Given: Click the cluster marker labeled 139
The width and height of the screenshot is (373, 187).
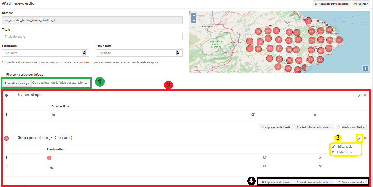Looking at the screenshot, I should pos(312,40).
